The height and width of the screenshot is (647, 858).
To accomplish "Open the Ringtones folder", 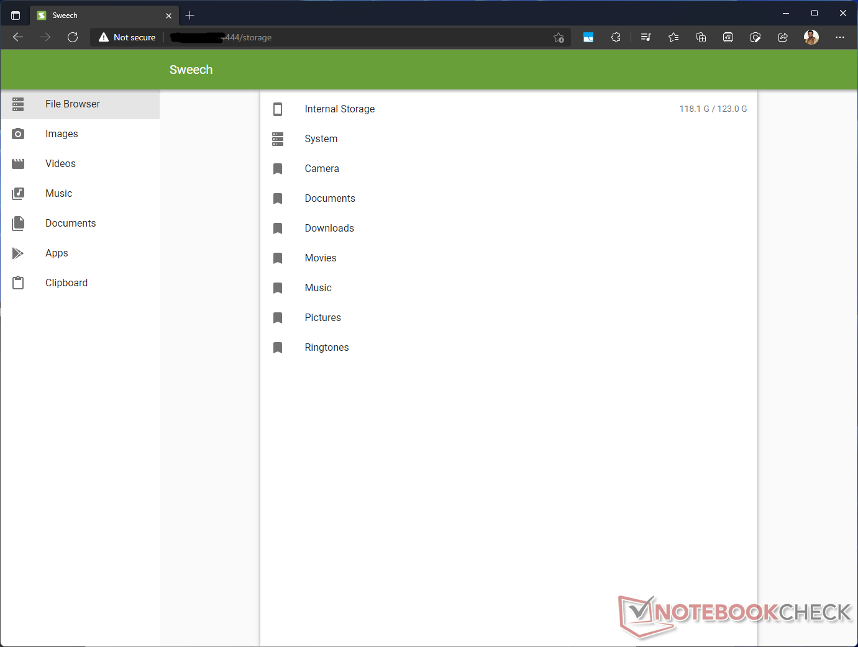I will pyautogui.click(x=509, y=348).
